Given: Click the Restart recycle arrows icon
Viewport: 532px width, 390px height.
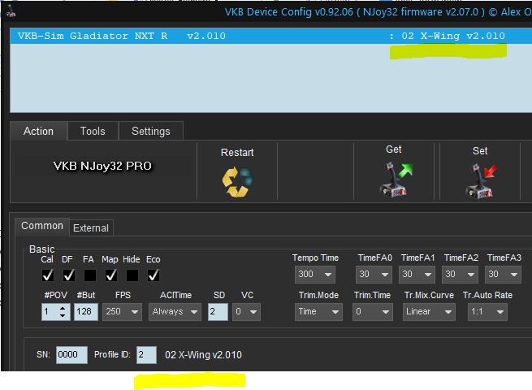Looking at the screenshot, I should pyautogui.click(x=237, y=181).
